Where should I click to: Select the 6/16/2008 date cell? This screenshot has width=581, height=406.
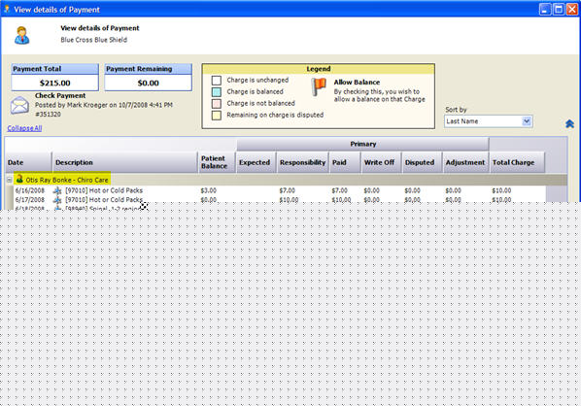pos(30,190)
